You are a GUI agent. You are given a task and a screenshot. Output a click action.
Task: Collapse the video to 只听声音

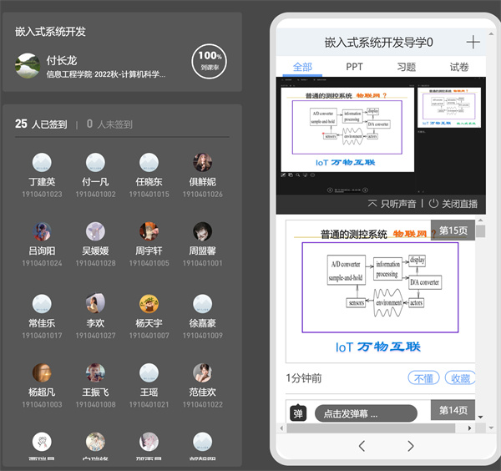click(392, 203)
